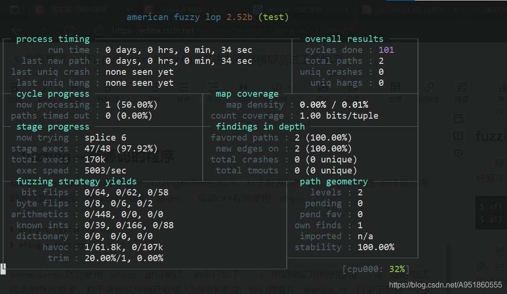Close the answer_百度搜索 tab
Viewport: 507px width, 294px height.
click(346, 10)
